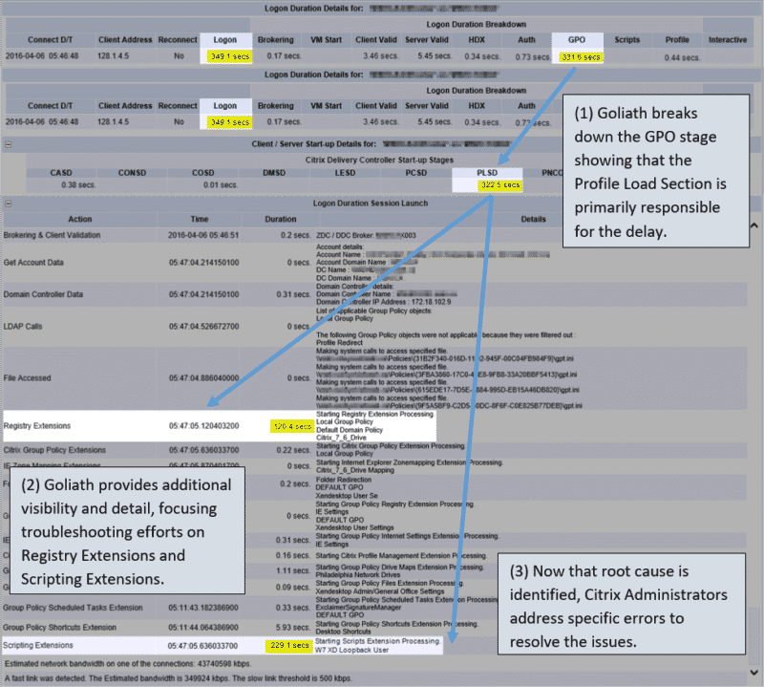Click the W7 XD Loopback User detail
Image resolution: width=764 pixels, height=687 pixels.
click(x=351, y=650)
